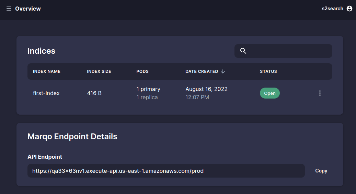The width and height of the screenshot is (356, 194).
Task: Focus the Indices search field
Action: (283, 51)
